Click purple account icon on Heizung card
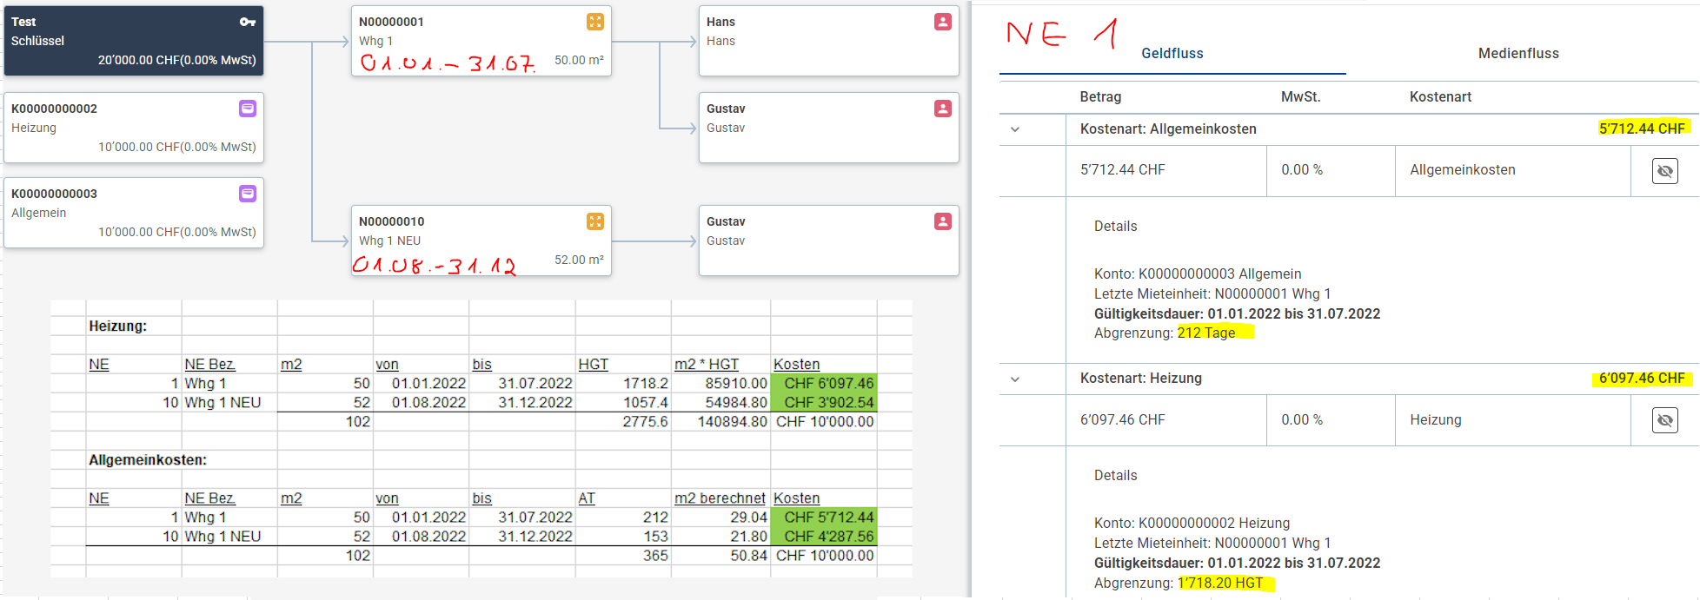 tap(248, 109)
